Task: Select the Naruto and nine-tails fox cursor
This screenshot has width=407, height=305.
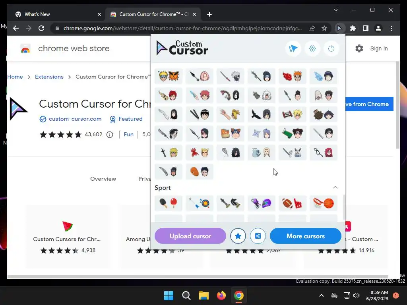Action: pyautogui.click(x=169, y=76)
